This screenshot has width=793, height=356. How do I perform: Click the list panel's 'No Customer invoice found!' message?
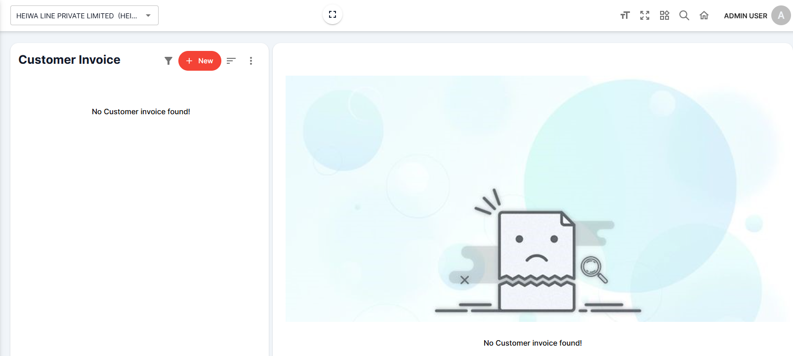tap(141, 112)
